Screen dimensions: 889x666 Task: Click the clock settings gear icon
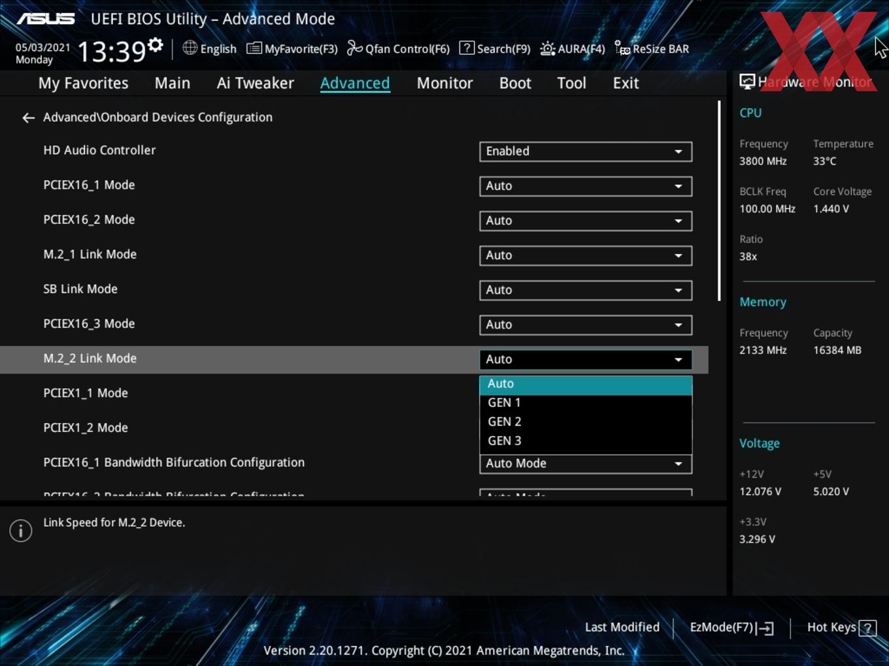coord(156,45)
